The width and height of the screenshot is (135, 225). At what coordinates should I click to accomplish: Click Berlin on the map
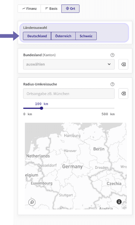tap(99, 149)
